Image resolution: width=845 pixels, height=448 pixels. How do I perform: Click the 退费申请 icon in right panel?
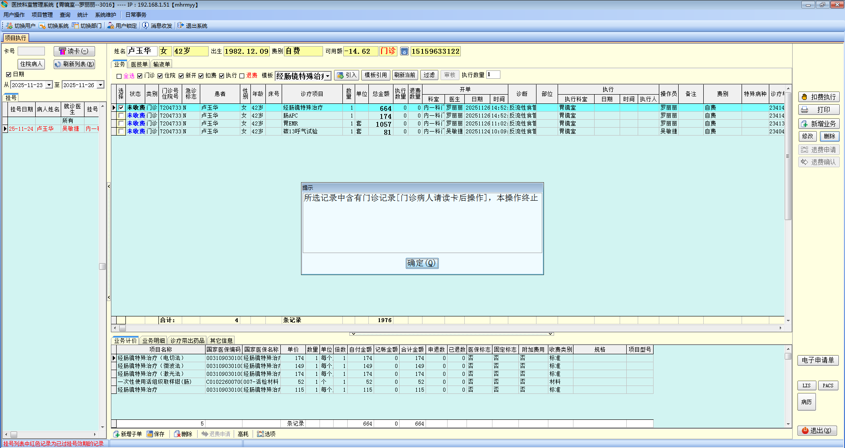coord(805,150)
